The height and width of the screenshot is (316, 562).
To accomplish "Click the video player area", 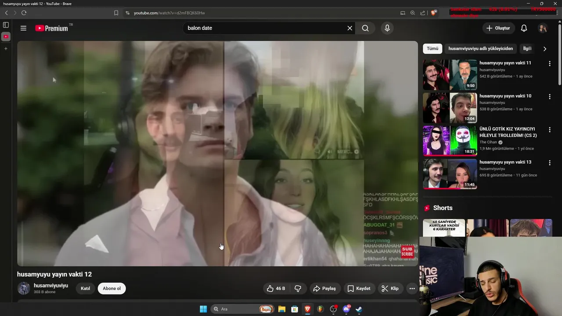I will 217,154.
